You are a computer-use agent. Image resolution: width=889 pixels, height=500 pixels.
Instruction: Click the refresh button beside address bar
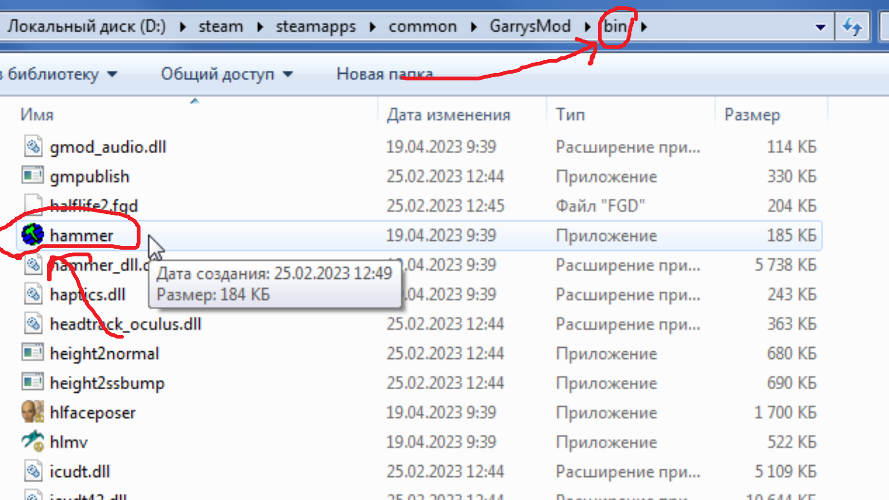[851, 27]
